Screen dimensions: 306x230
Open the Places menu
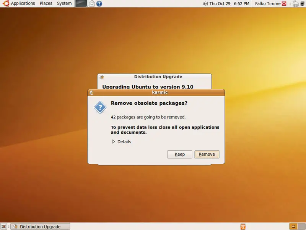click(x=46, y=3)
